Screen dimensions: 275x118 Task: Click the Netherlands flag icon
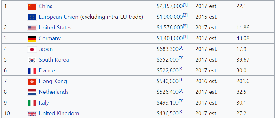click(x=32, y=93)
